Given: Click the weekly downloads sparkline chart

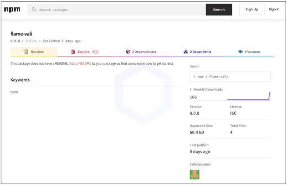Looking at the screenshot, I should coord(248,96).
